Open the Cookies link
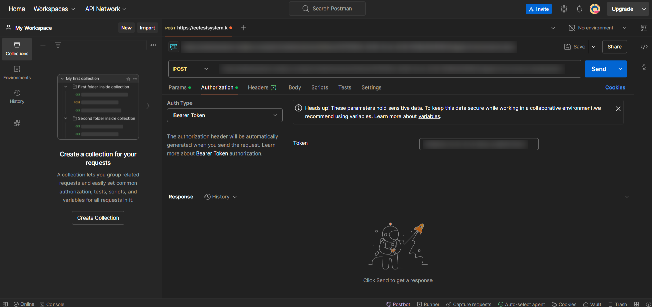Image resolution: width=652 pixels, height=307 pixels. pyautogui.click(x=615, y=87)
